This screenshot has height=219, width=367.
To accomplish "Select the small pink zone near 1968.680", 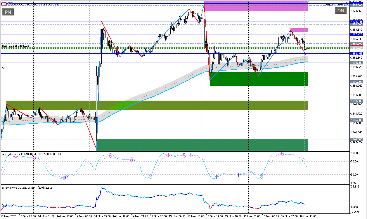I will (x=299, y=30).
